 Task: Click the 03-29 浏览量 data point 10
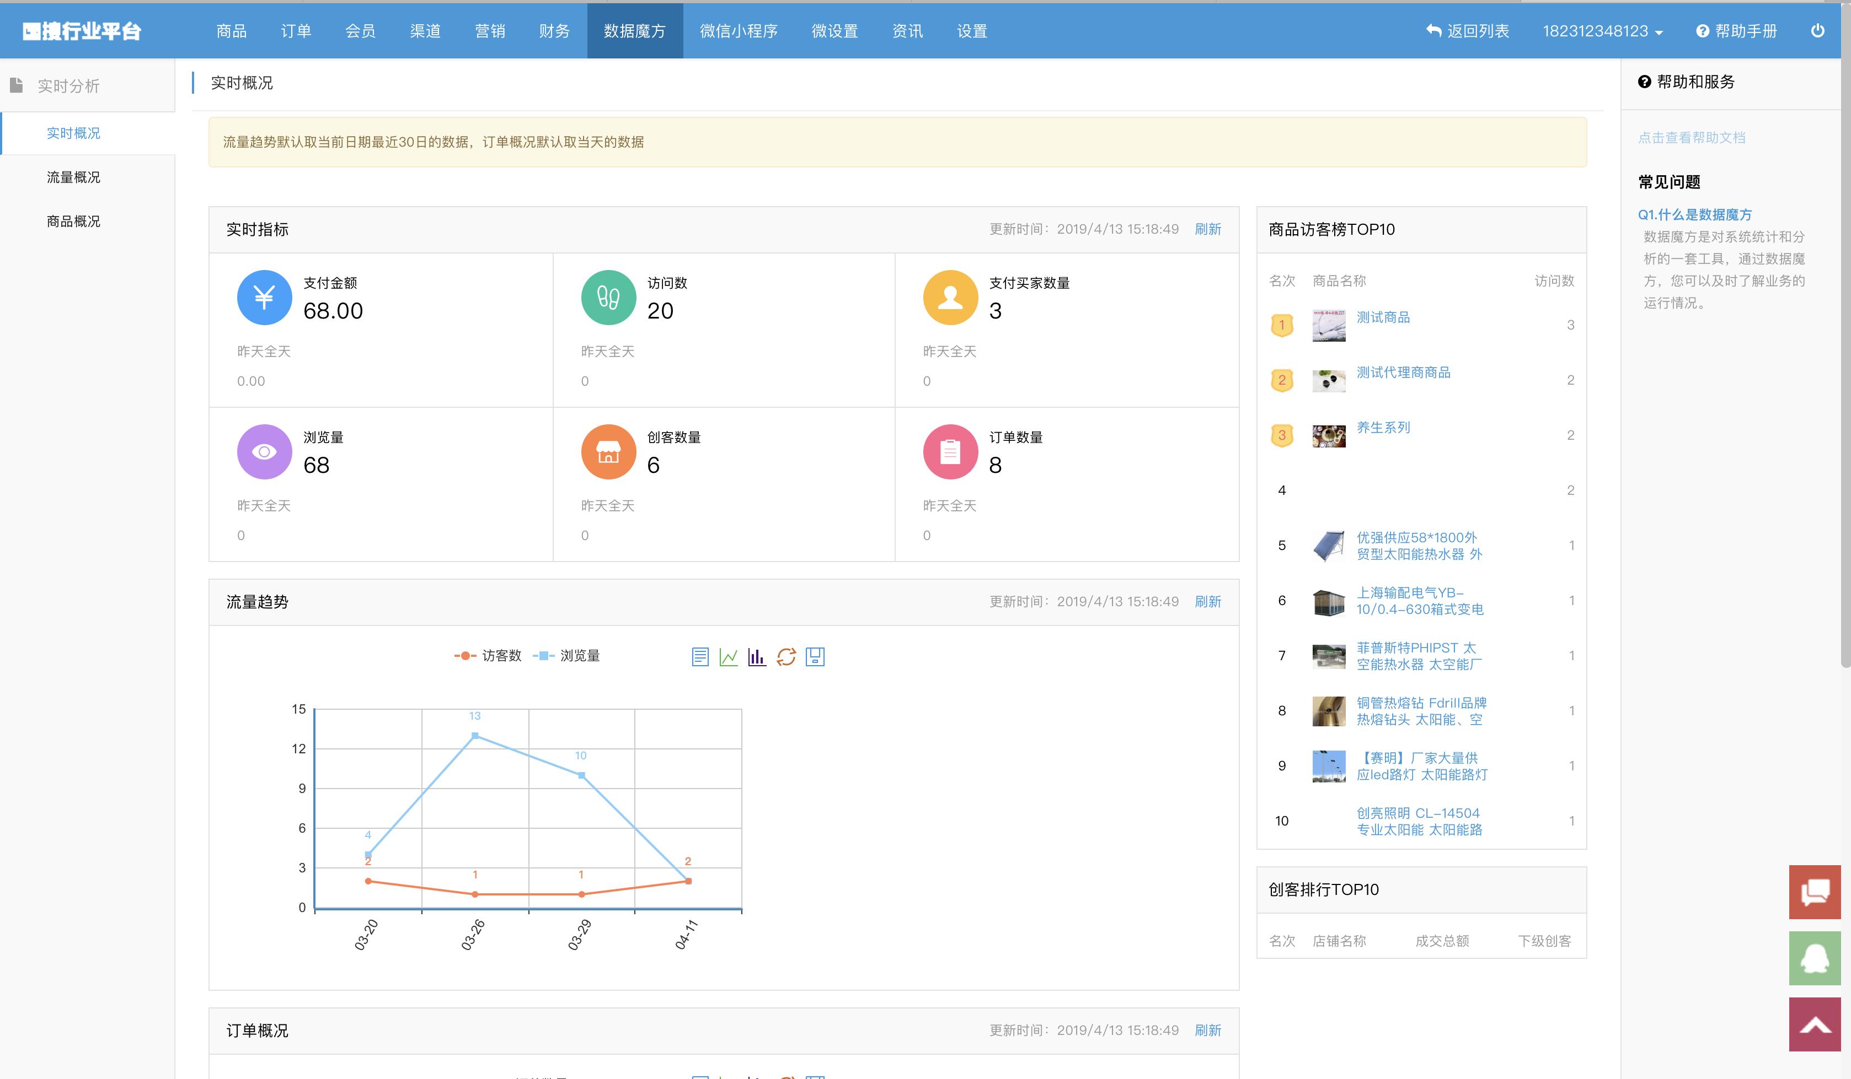pyautogui.click(x=582, y=775)
